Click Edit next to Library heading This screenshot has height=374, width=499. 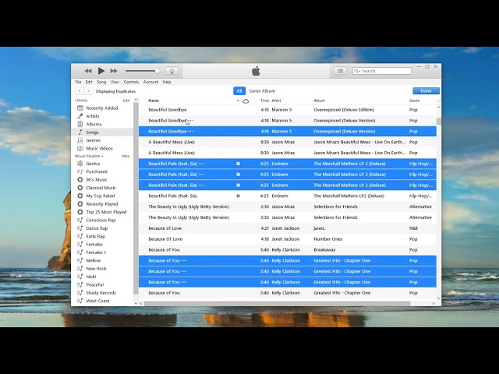tap(126, 101)
